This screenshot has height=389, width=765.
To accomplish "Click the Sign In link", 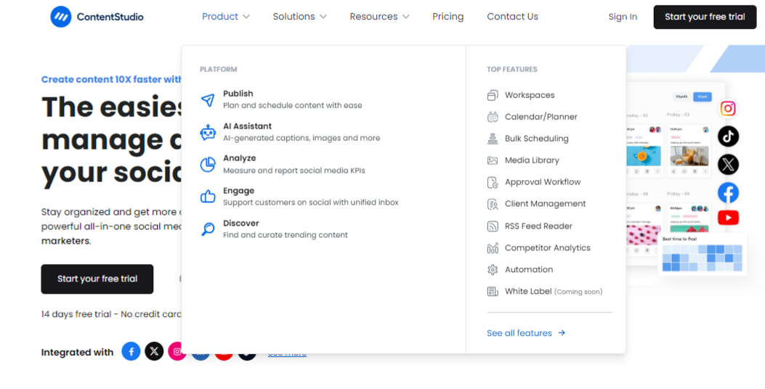I will [623, 17].
